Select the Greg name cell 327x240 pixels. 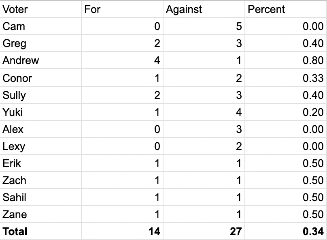tap(40, 43)
